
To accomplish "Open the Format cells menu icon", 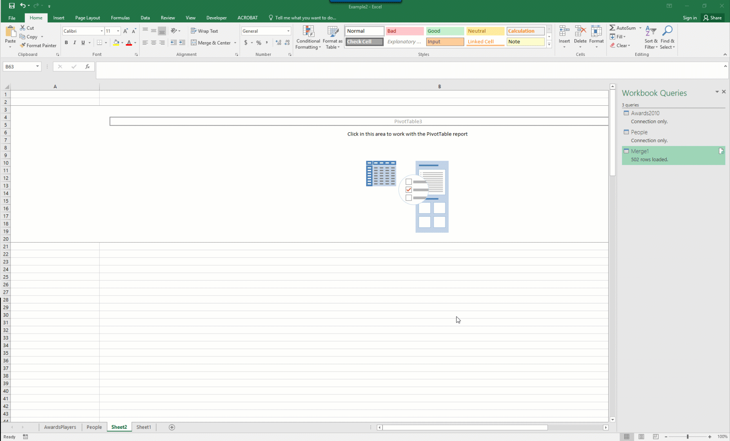I will 596,31.
